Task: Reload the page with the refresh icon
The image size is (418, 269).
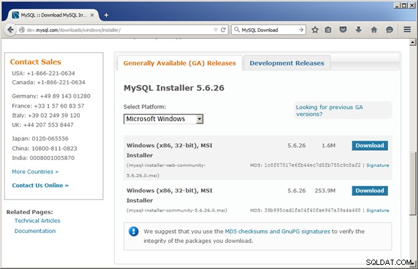Action: tap(223, 30)
